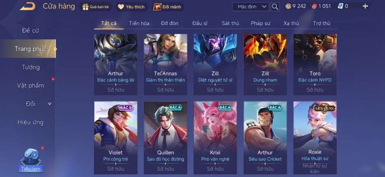Screen dimensions: 385x177
Task: Expand the Đổi sidebar submenu chevron
Action: tap(49, 104)
